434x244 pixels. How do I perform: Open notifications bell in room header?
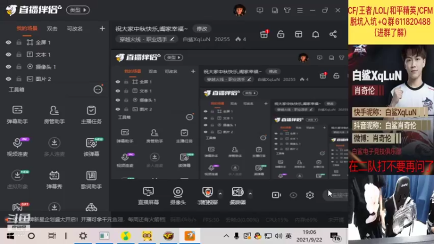coord(316,34)
